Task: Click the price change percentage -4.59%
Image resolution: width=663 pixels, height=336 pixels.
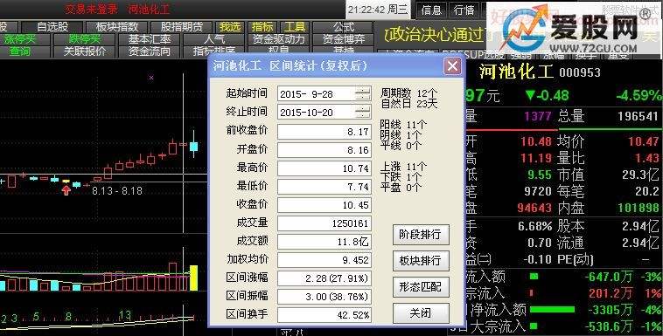Action: click(x=639, y=95)
